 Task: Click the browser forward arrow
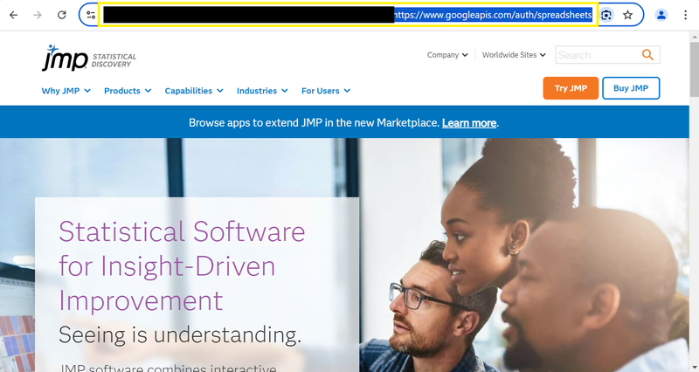[x=38, y=15]
